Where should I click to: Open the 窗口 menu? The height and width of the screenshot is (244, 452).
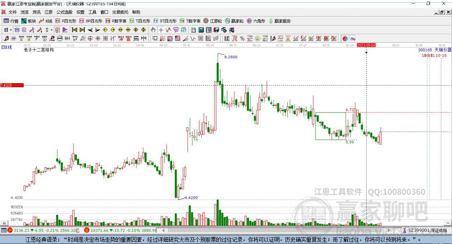[104, 12]
